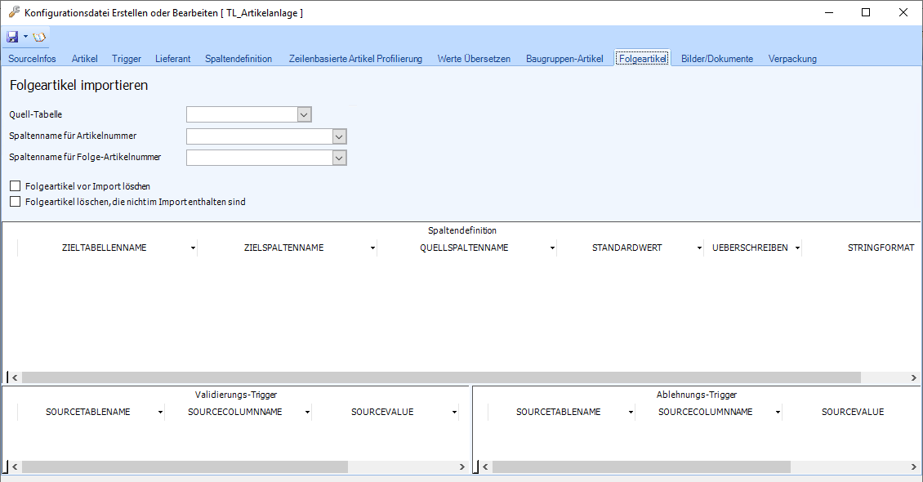Viewport: 923px width, 482px height.
Task: Click the wrench icon in title bar
Action: coord(14,12)
